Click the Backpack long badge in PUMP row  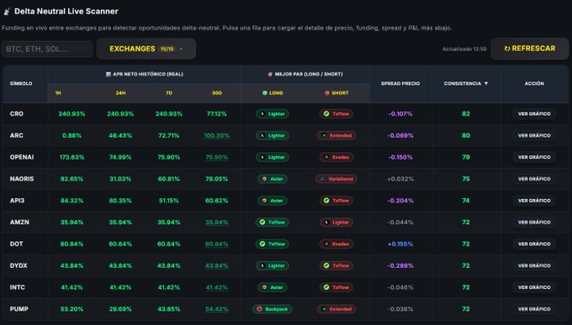[x=273, y=309]
